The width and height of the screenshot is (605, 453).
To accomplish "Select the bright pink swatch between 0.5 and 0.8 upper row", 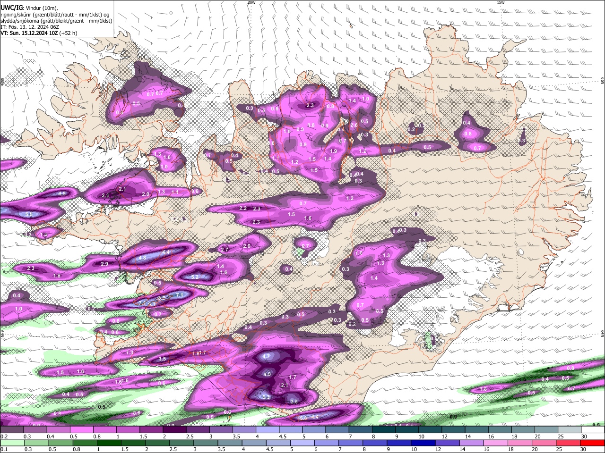I will click(x=81, y=430).
